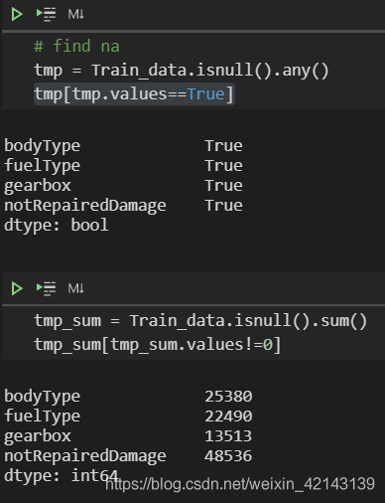Click the tmp_sum[tmp_sum.values!=0] code line
Screen dimensions: 385x503
(x=158, y=345)
